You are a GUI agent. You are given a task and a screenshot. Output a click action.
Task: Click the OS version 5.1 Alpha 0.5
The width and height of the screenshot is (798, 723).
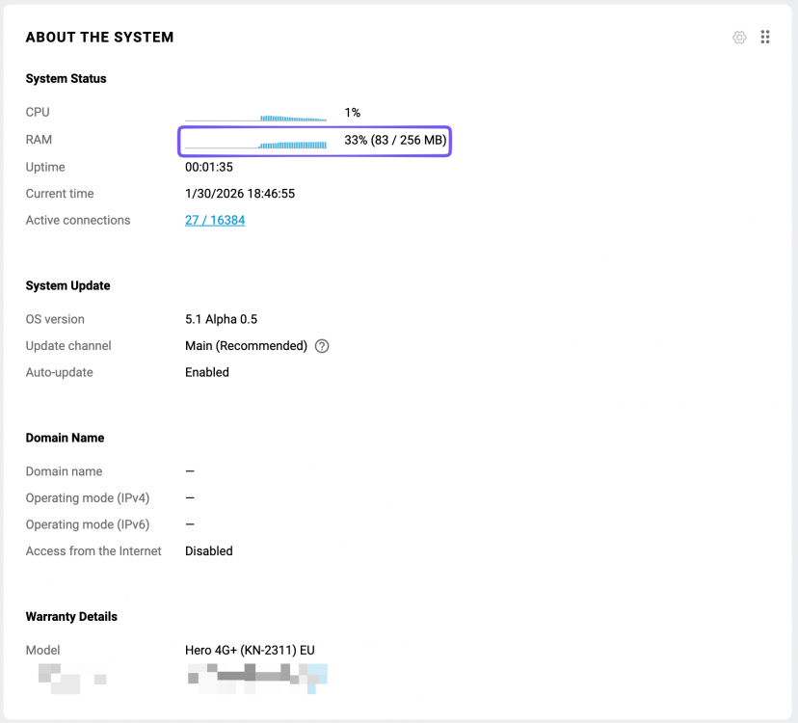221,319
